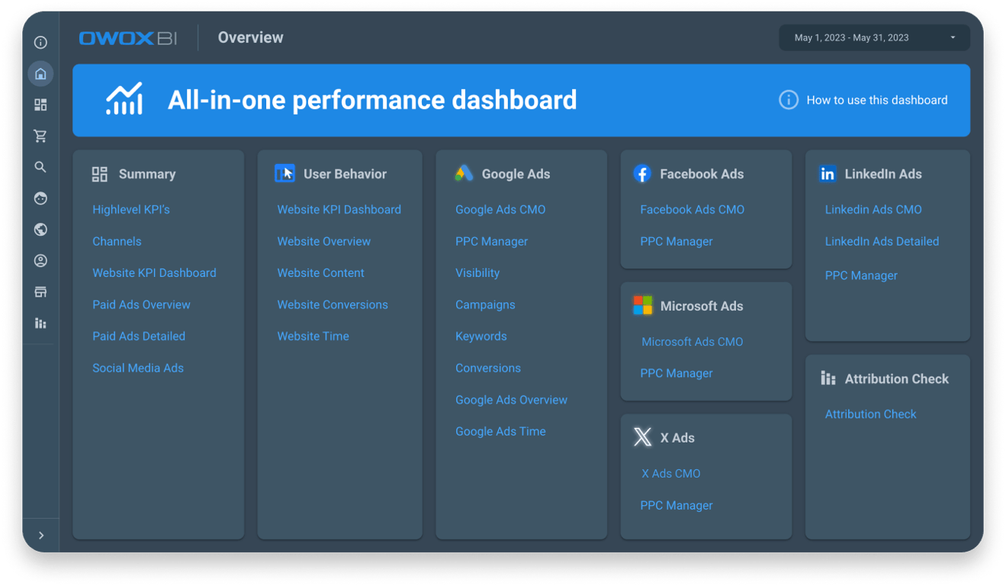Open PPC Manager under X Ads
The image size is (1006, 586).
(677, 505)
